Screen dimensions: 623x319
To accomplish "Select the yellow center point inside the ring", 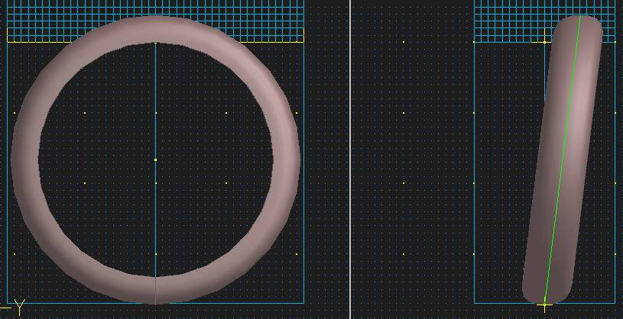I will [155, 159].
